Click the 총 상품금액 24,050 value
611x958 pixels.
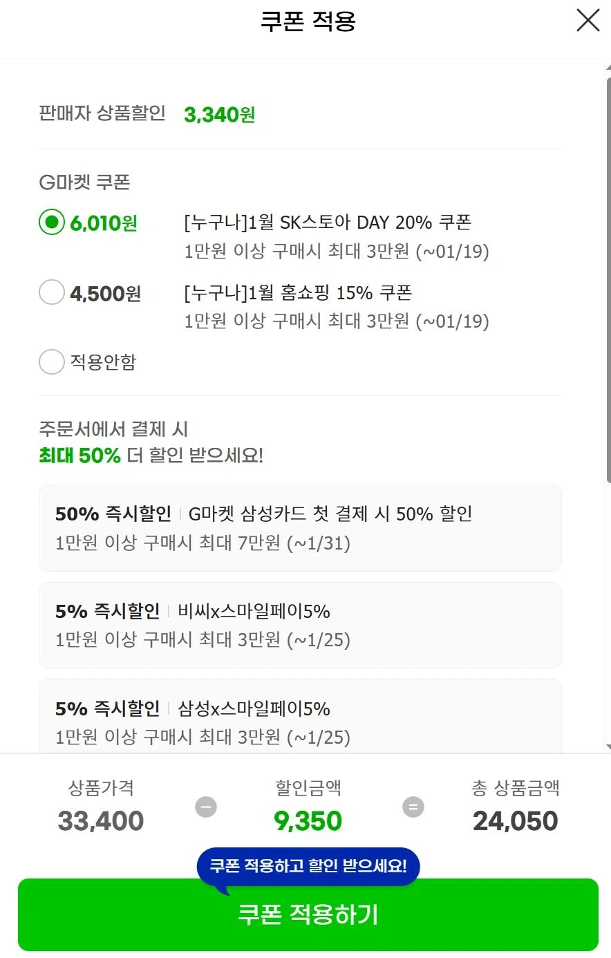[514, 820]
